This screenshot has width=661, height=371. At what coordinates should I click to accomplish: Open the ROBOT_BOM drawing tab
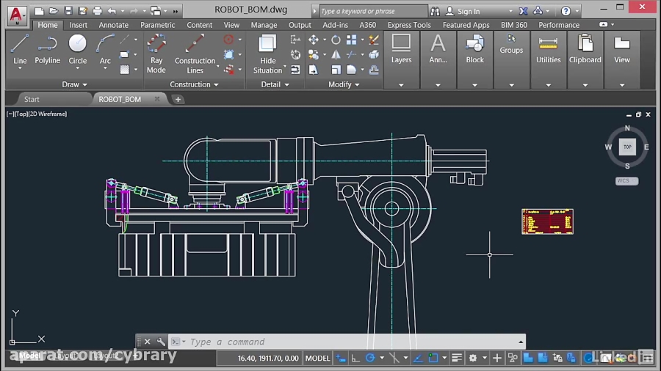click(x=120, y=99)
